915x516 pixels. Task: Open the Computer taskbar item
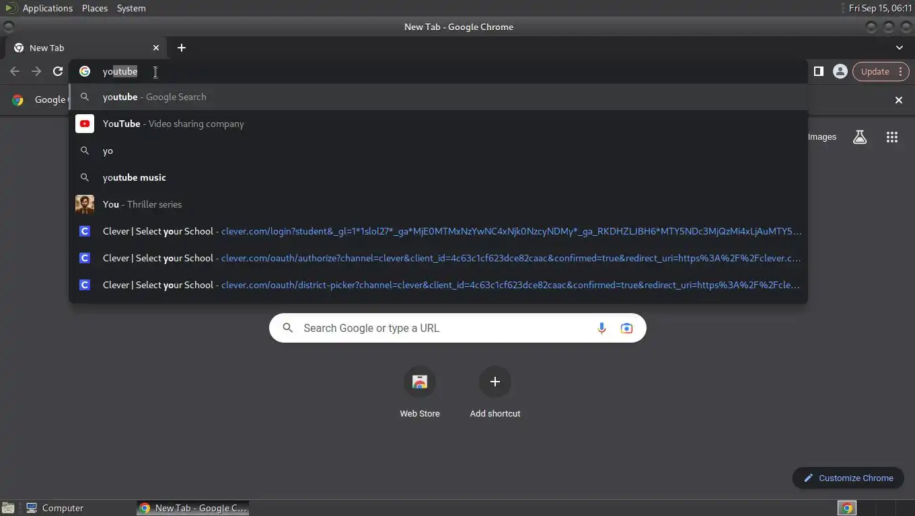(55, 508)
